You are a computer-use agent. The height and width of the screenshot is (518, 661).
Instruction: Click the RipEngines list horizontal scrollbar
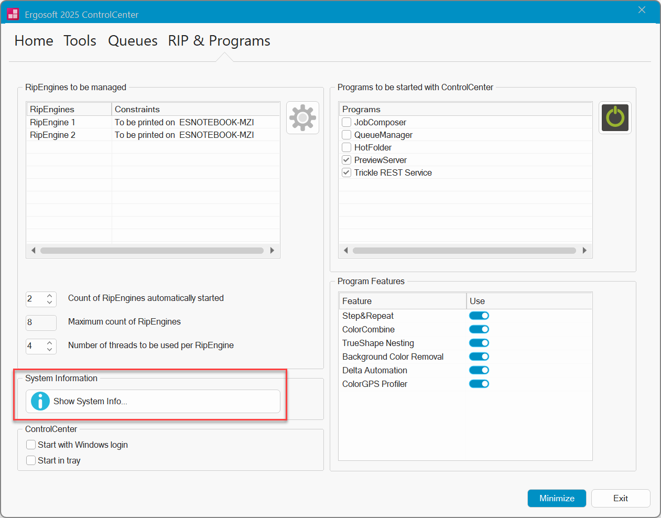152,251
